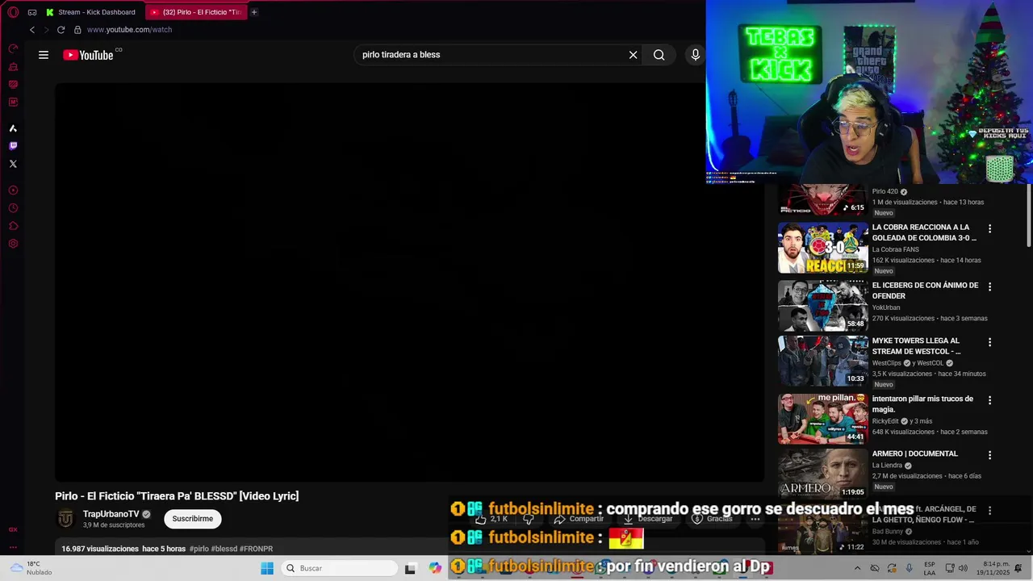The width and height of the screenshot is (1033, 581).
Task: Open more options for Myke Towers video
Action: (x=989, y=342)
